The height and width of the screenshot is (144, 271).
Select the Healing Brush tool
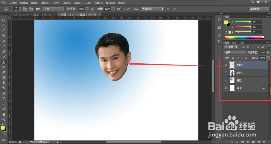point(4,52)
